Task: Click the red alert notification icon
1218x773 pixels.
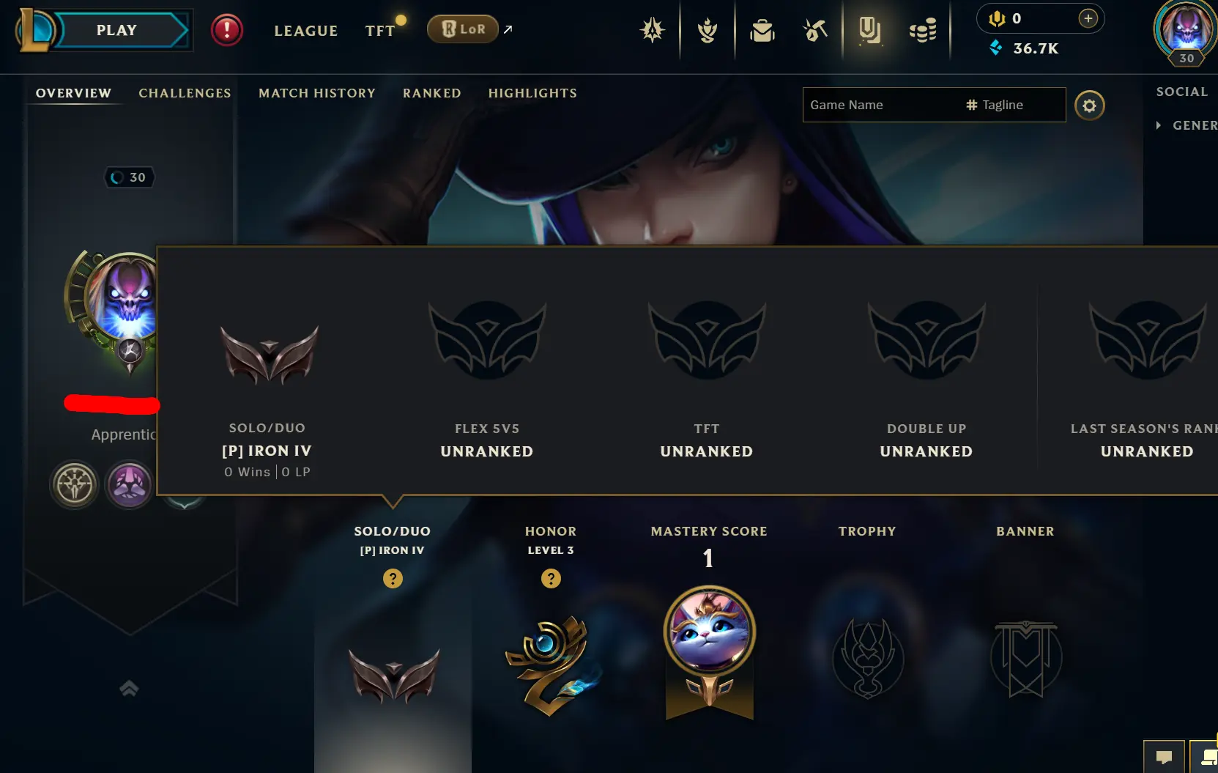Action: coord(227,30)
